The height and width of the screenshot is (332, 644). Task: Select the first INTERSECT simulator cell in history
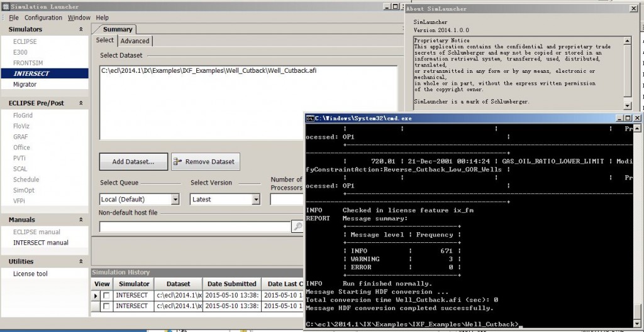click(x=132, y=295)
